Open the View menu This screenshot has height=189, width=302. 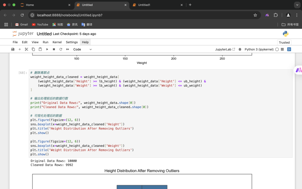pyautogui.click(x=35, y=42)
